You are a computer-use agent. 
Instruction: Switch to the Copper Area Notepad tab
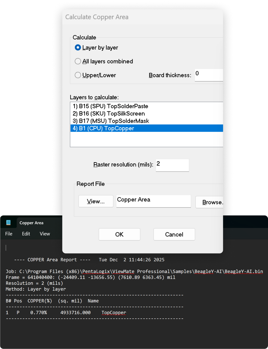pyautogui.click(x=31, y=223)
